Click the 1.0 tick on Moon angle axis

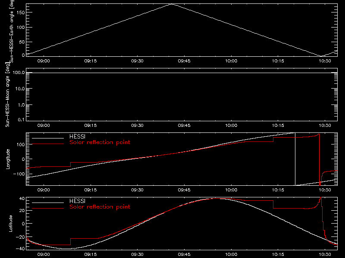point(21,105)
